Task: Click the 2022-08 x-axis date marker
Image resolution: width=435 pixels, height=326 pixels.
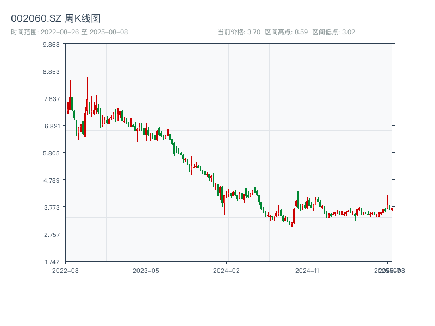Action: point(65,271)
